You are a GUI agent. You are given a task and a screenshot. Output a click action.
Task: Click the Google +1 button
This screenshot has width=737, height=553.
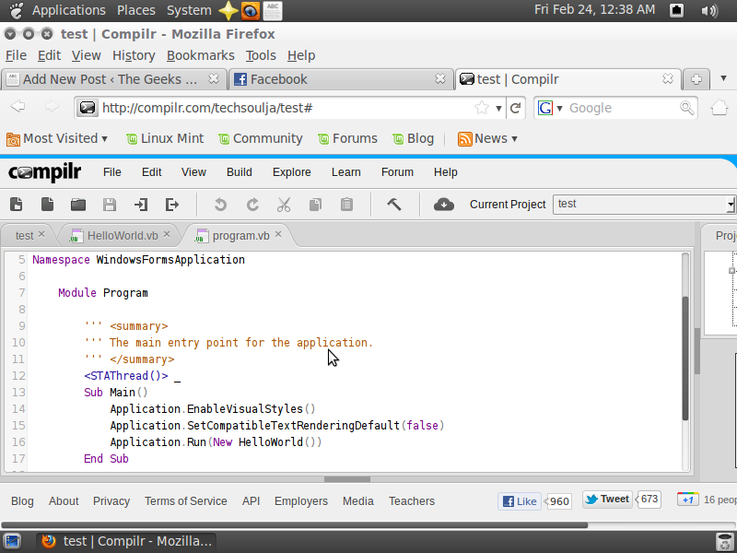[x=687, y=500]
